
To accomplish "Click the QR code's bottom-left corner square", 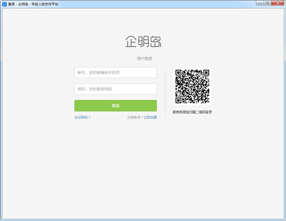I will [179, 100].
